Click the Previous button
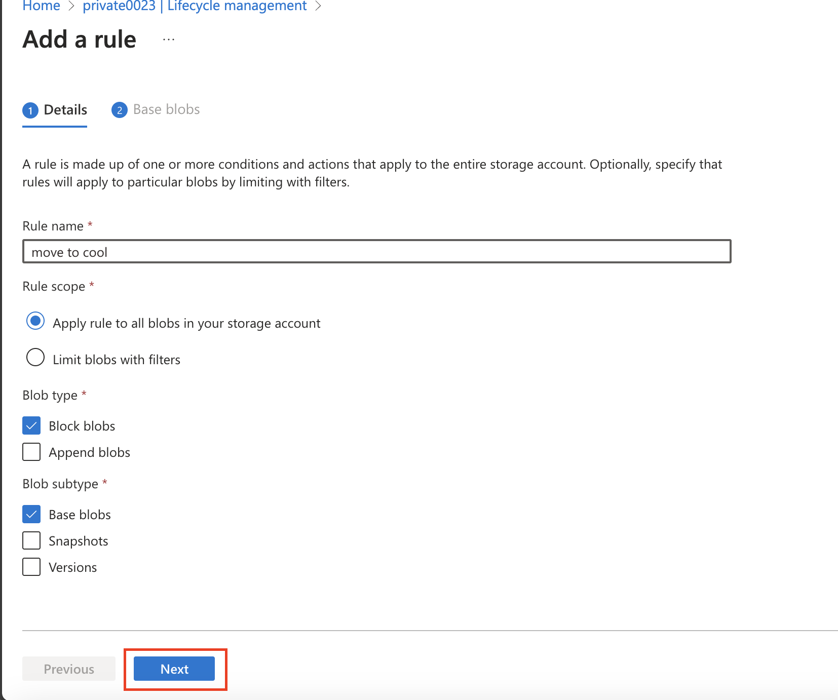The height and width of the screenshot is (700, 838). 69,669
